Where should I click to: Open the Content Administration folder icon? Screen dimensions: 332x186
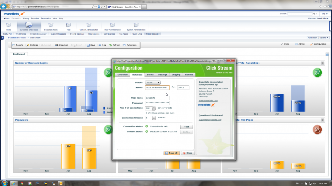point(89,25)
